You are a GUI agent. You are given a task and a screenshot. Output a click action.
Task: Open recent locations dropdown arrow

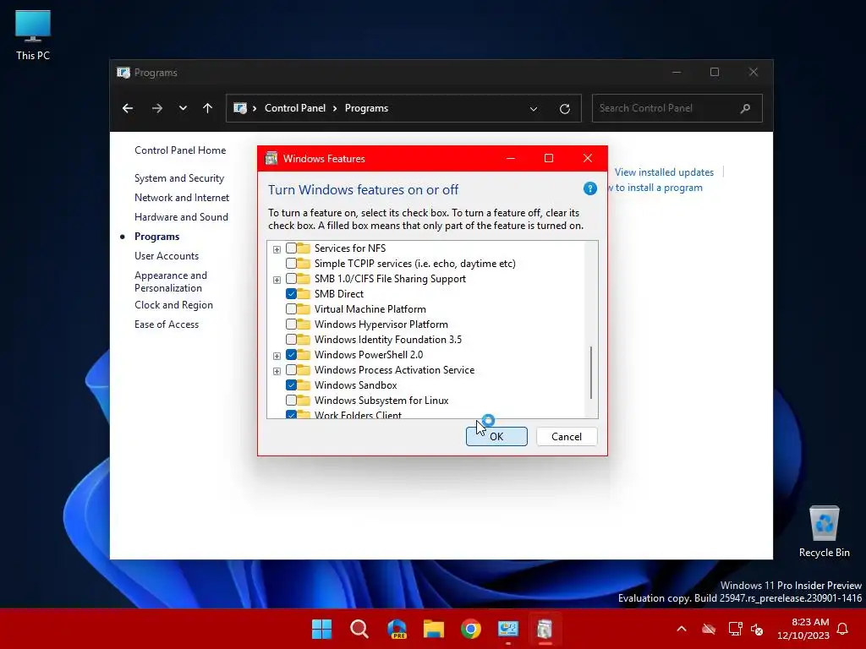(183, 108)
